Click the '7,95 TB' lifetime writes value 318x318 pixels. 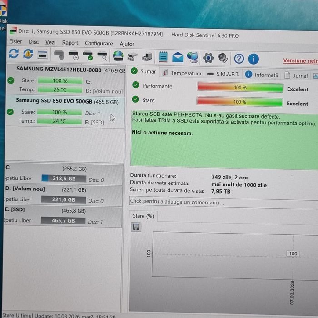click(221, 191)
